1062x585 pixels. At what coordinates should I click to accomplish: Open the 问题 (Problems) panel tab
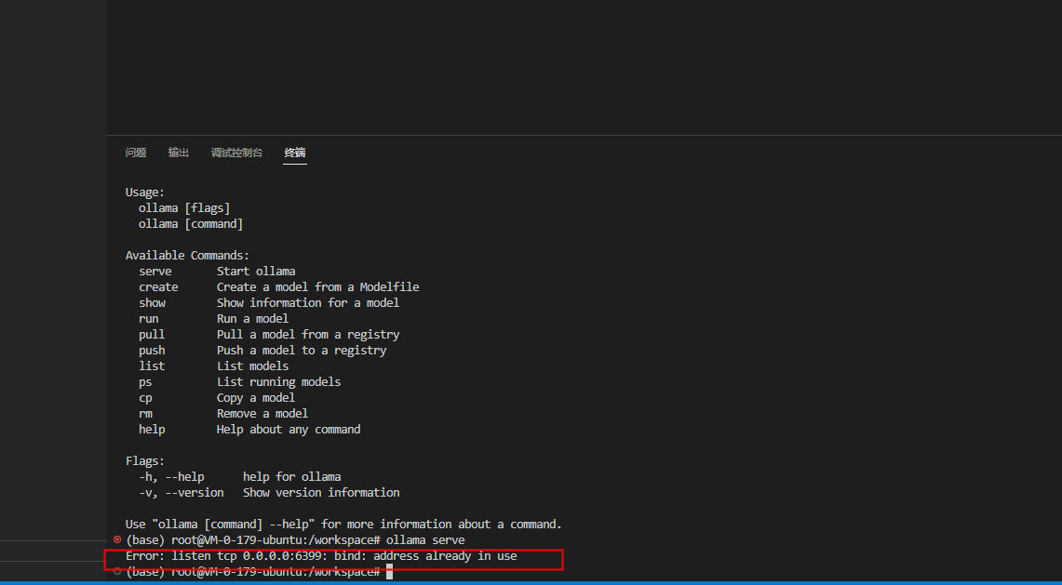pyautogui.click(x=136, y=153)
